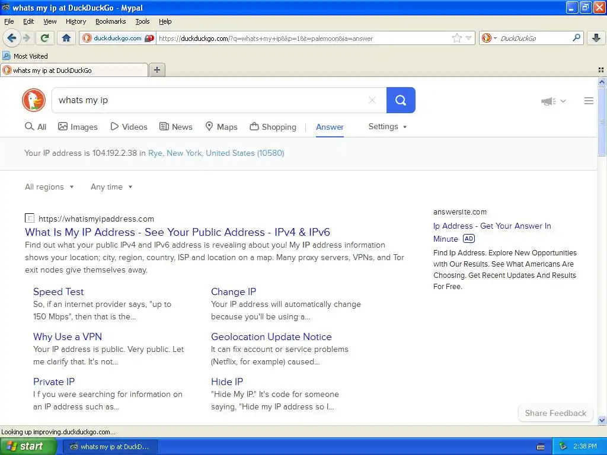607x455 pixels.
Task: Open the Rye, New York location link
Action: pos(216,153)
